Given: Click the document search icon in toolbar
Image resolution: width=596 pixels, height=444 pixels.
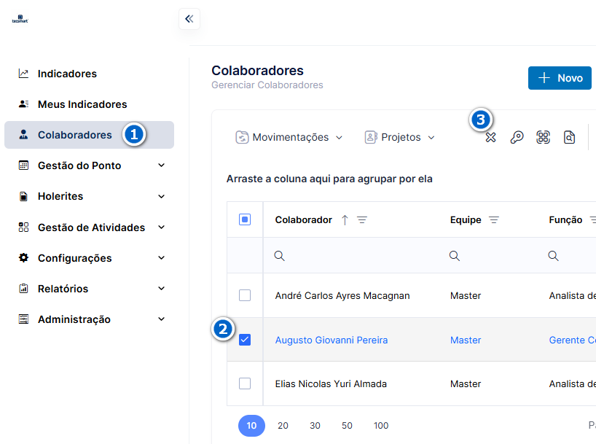Looking at the screenshot, I should 569,137.
